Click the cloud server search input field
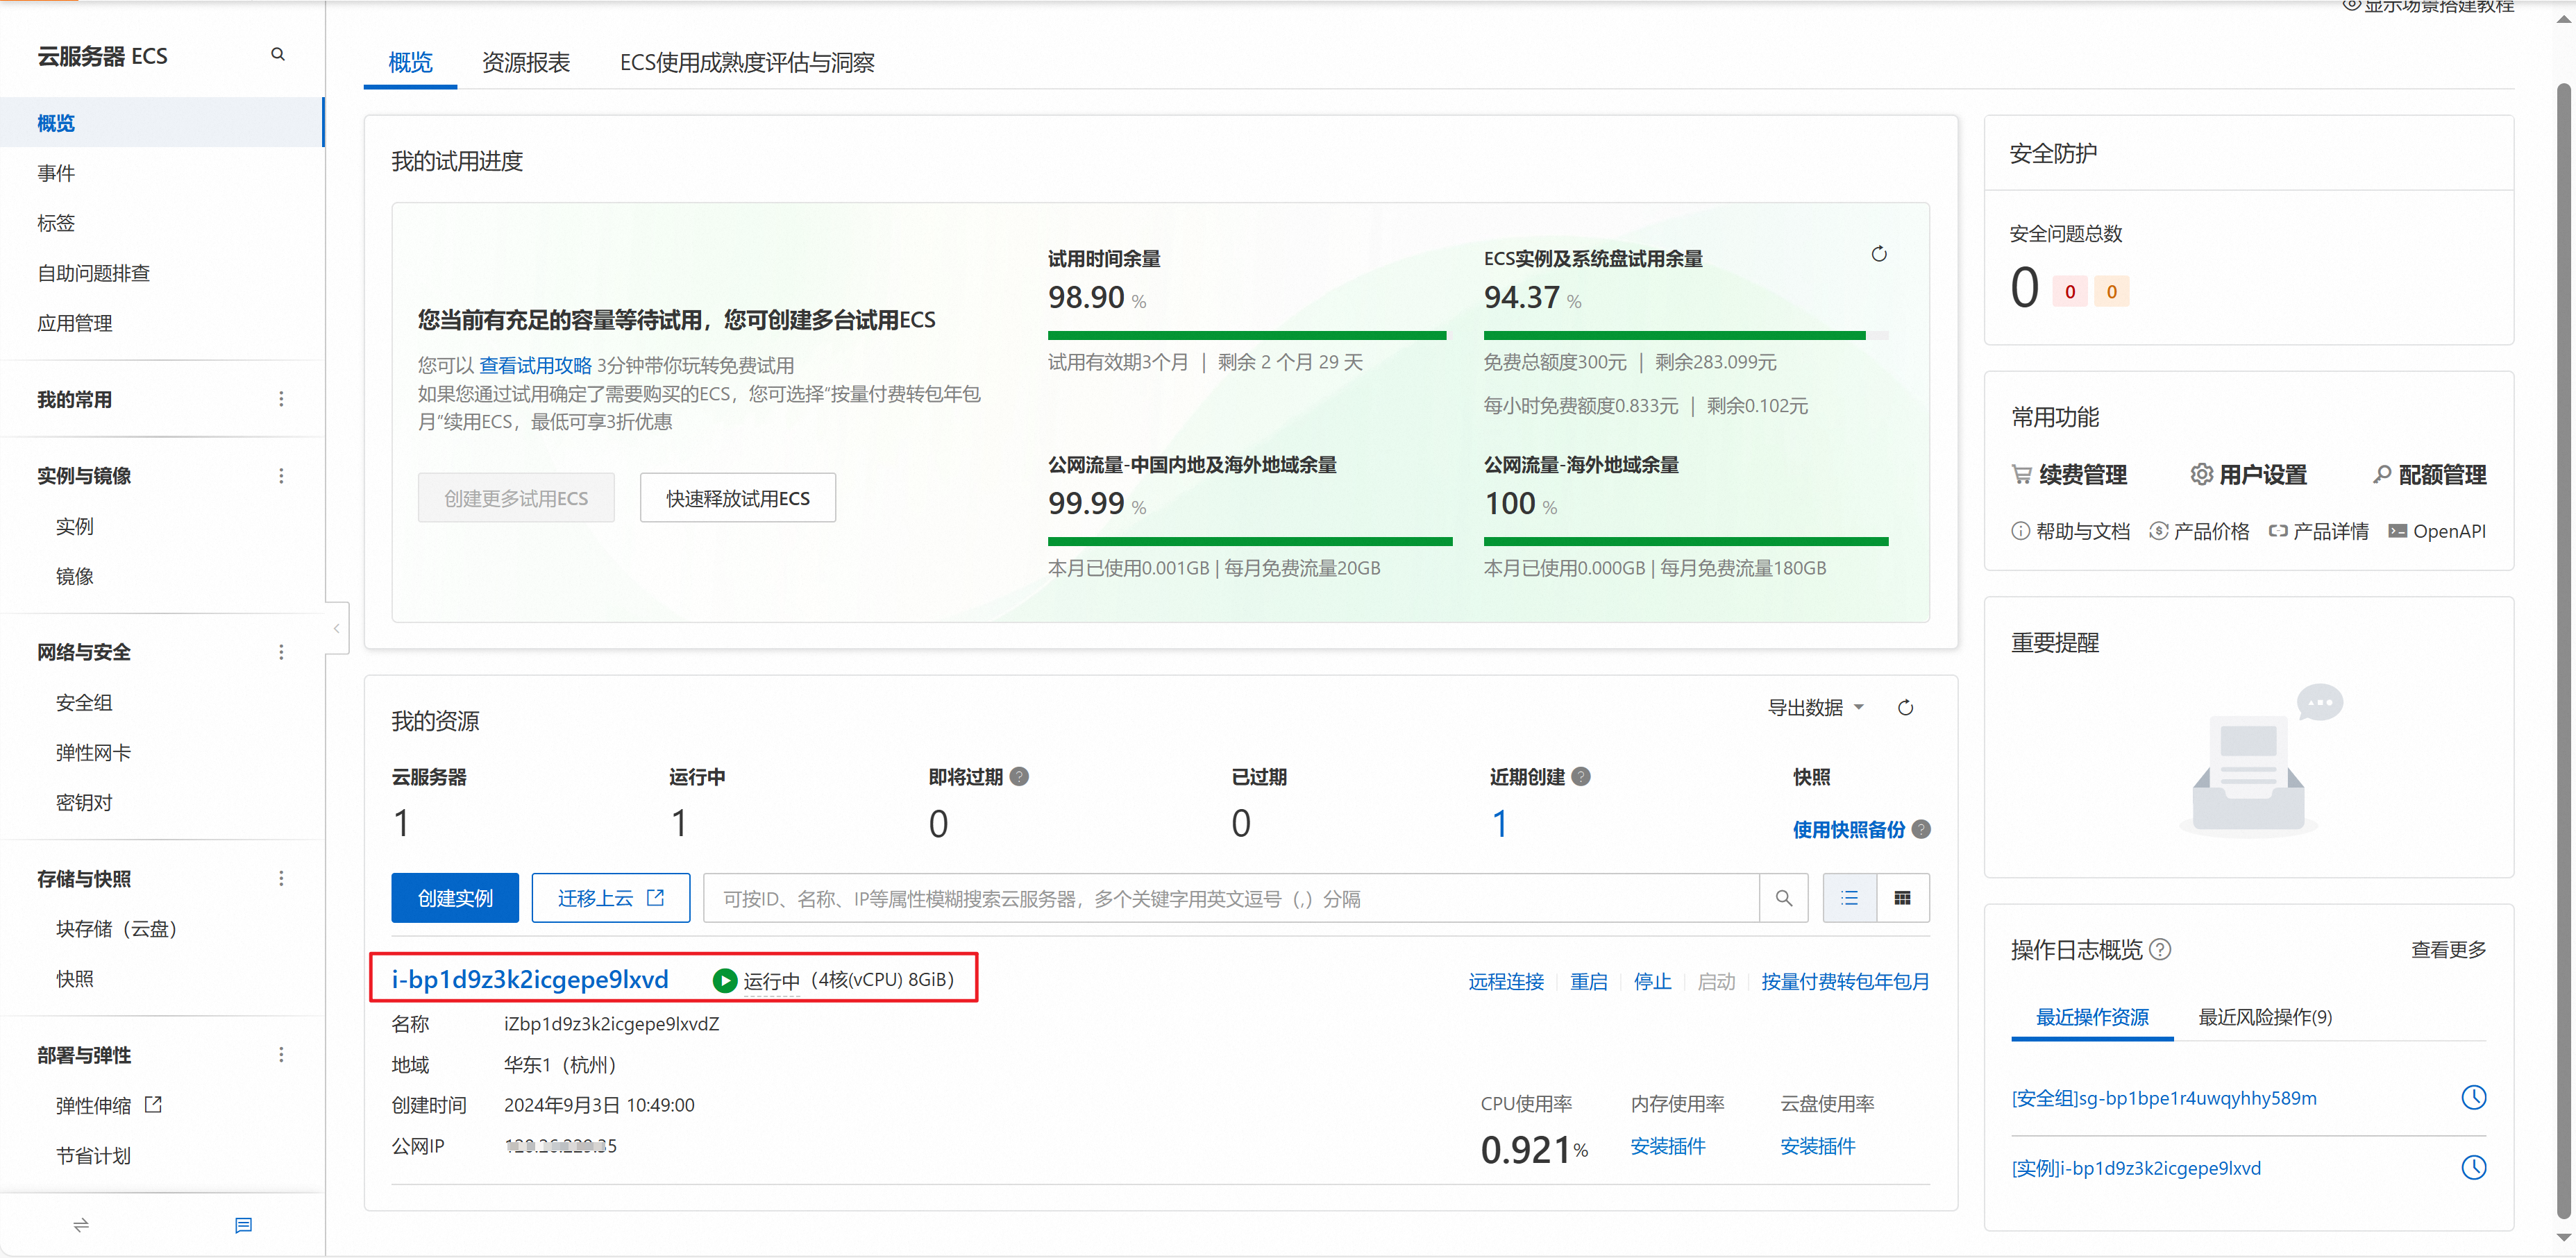 point(1230,898)
